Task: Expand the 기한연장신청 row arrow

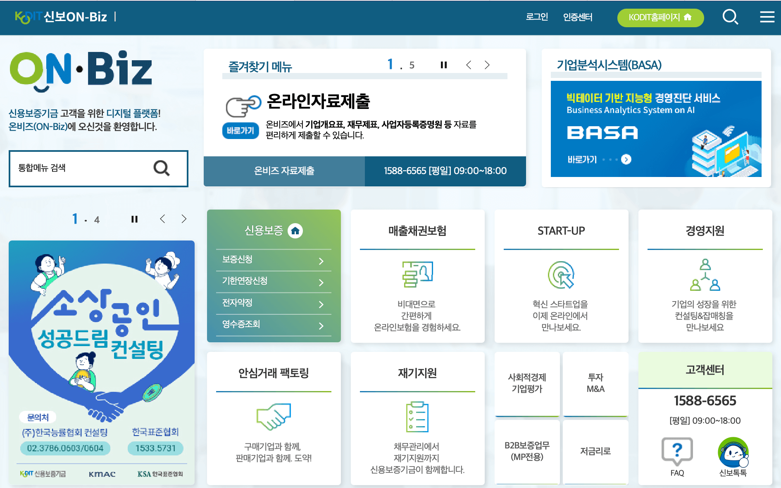Action: [x=321, y=283]
